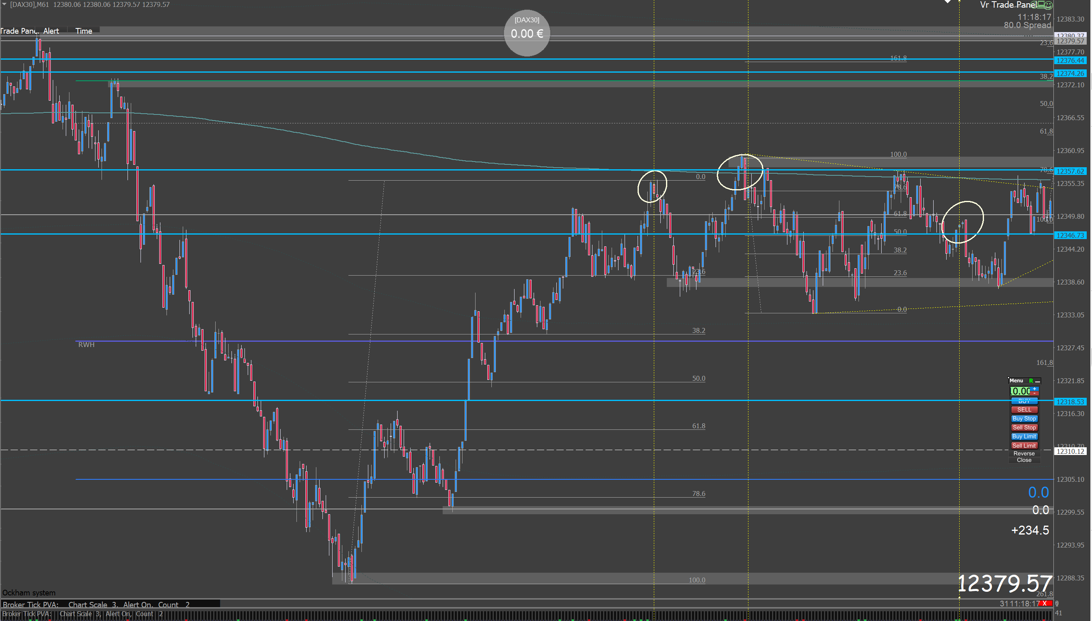Image resolution: width=1092 pixels, height=621 pixels.
Task: Click the red SELL button
Action: (1024, 410)
